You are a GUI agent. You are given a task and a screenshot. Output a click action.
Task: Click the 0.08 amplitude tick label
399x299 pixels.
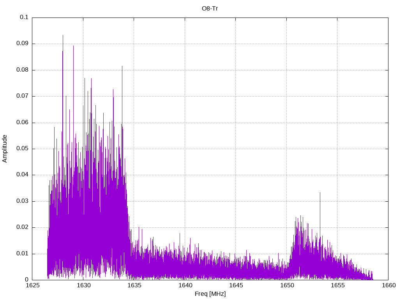23,70
